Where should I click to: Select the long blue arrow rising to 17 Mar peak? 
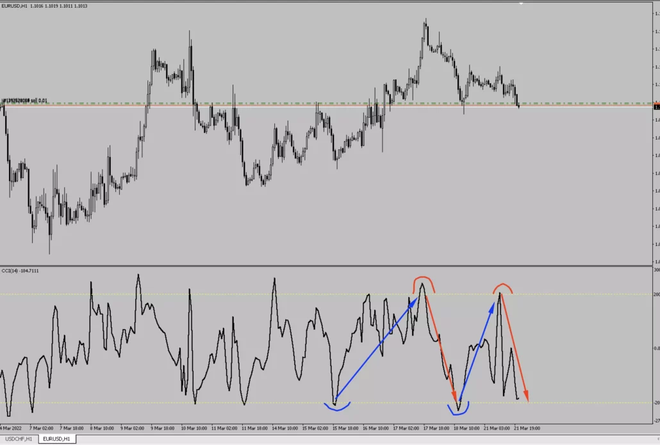point(375,344)
